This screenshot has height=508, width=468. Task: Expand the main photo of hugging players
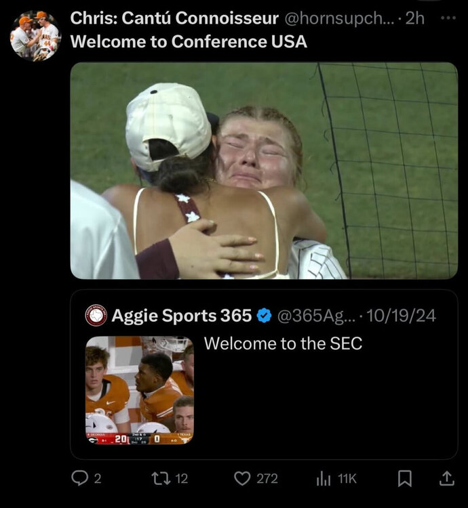[x=264, y=171]
